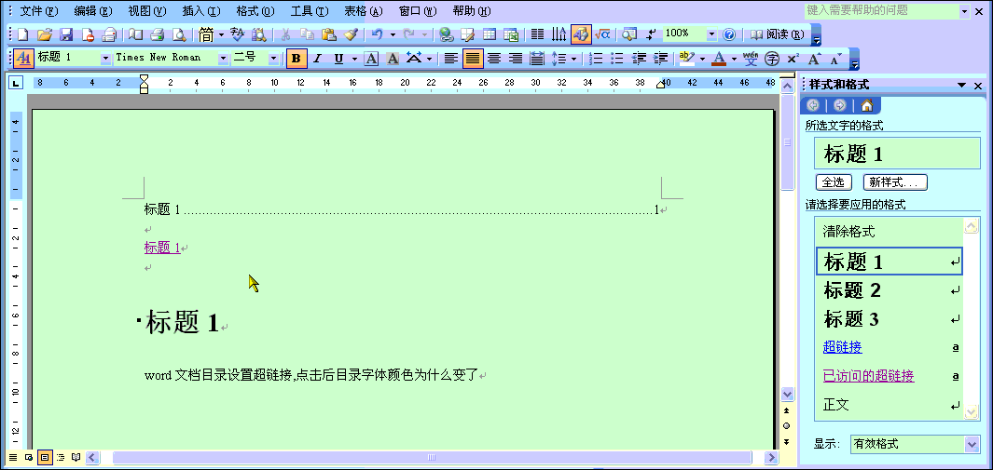993x470 pixels.
Task: Apply numbered list formatting
Action: 595,59
